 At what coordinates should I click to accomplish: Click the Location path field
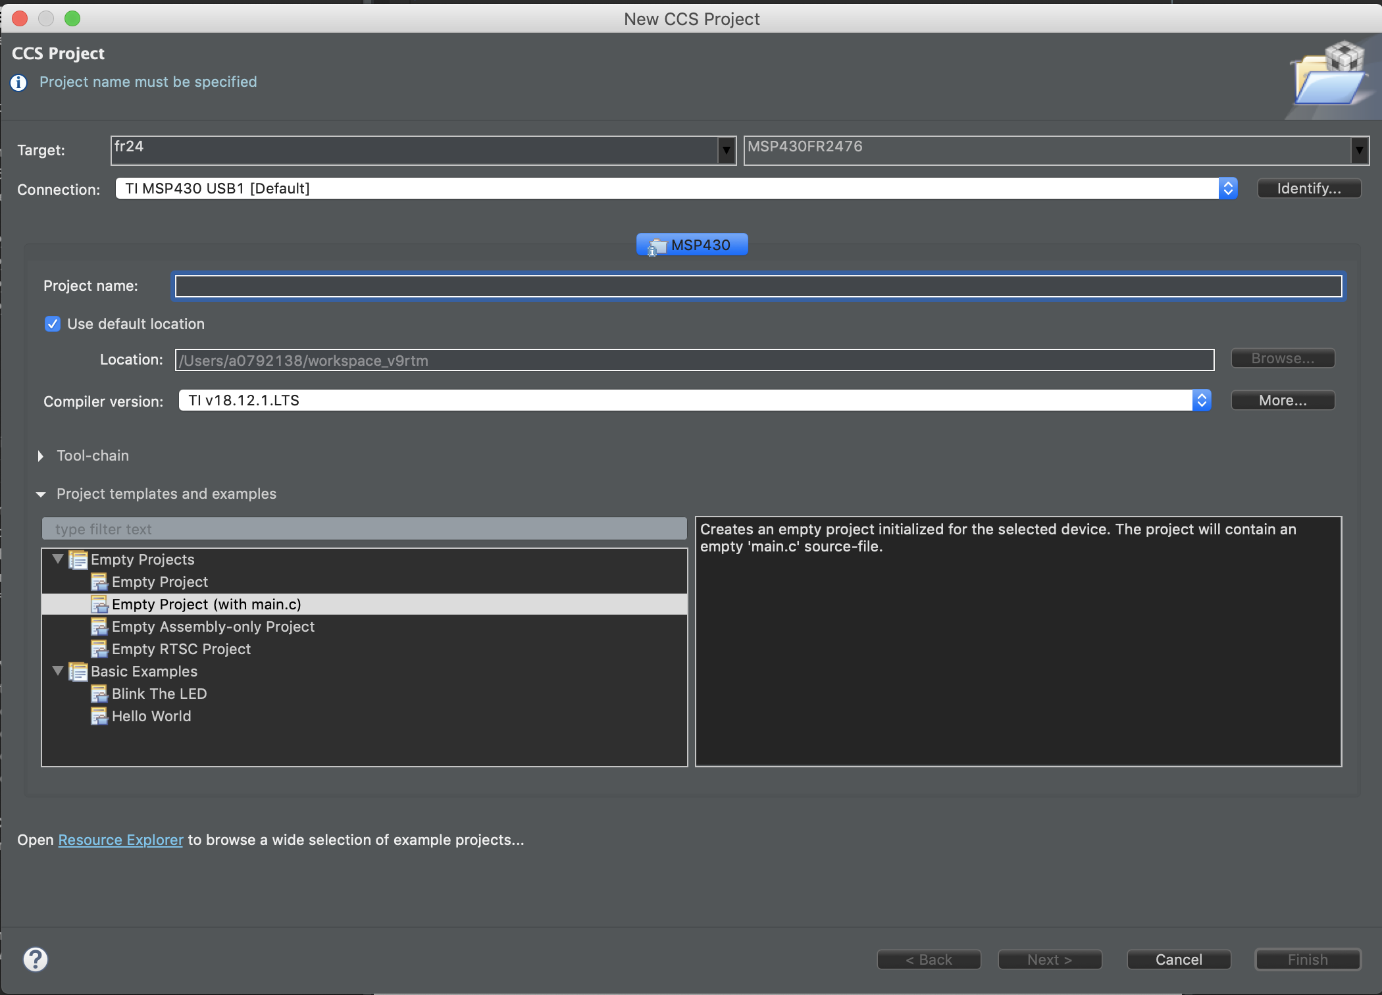point(694,360)
